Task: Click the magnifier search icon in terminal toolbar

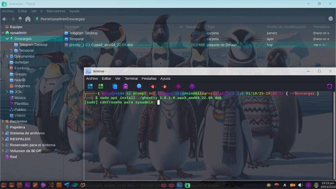Action: point(139,86)
